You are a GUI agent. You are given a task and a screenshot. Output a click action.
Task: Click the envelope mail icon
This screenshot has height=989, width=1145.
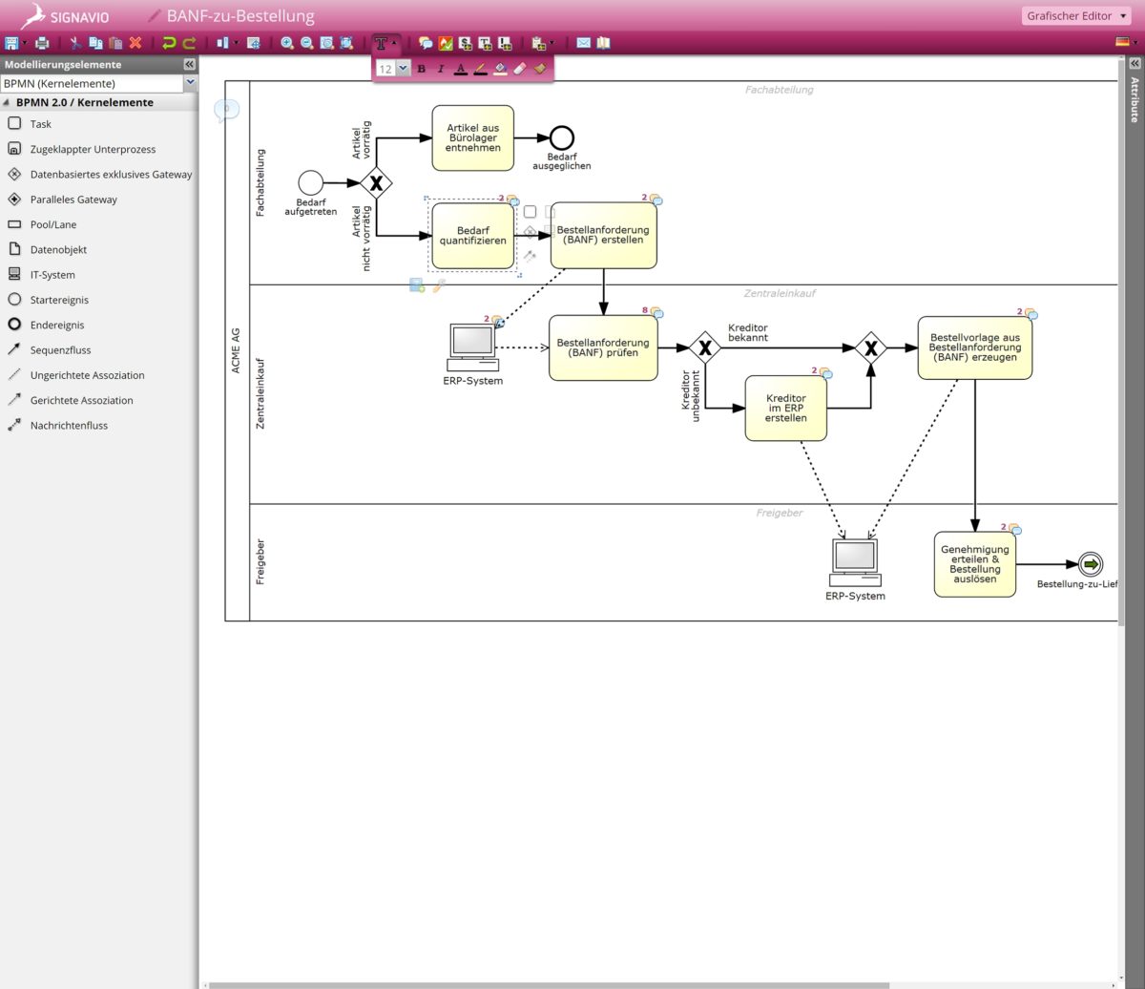click(583, 43)
